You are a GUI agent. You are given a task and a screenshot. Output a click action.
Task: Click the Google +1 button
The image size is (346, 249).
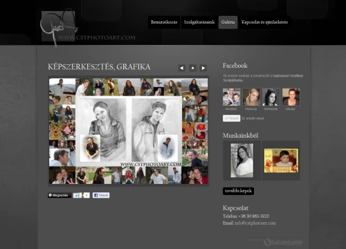click(78, 195)
